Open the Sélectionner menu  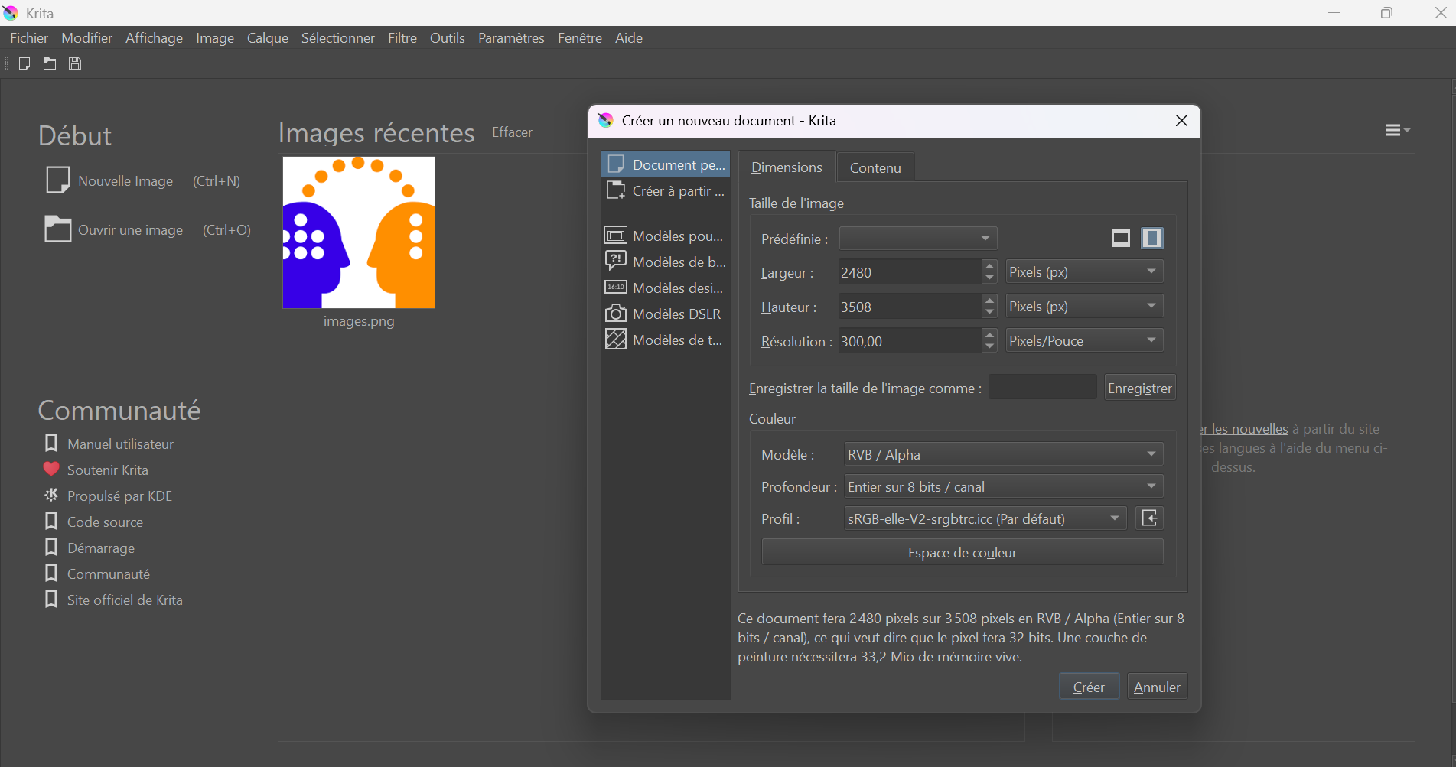tap(338, 38)
